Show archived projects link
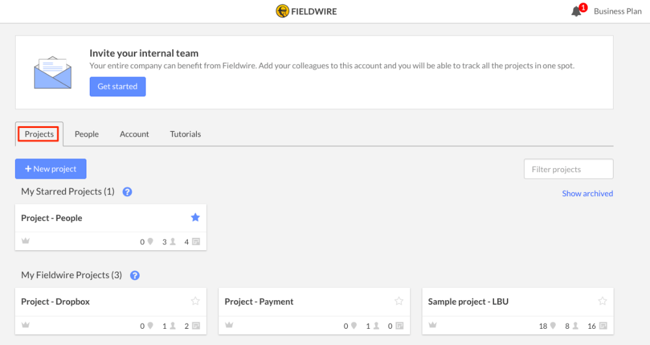 coord(588,194)
